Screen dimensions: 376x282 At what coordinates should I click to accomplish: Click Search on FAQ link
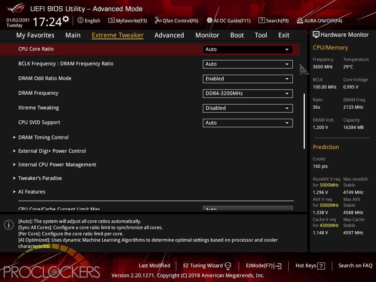pos(355,266)
